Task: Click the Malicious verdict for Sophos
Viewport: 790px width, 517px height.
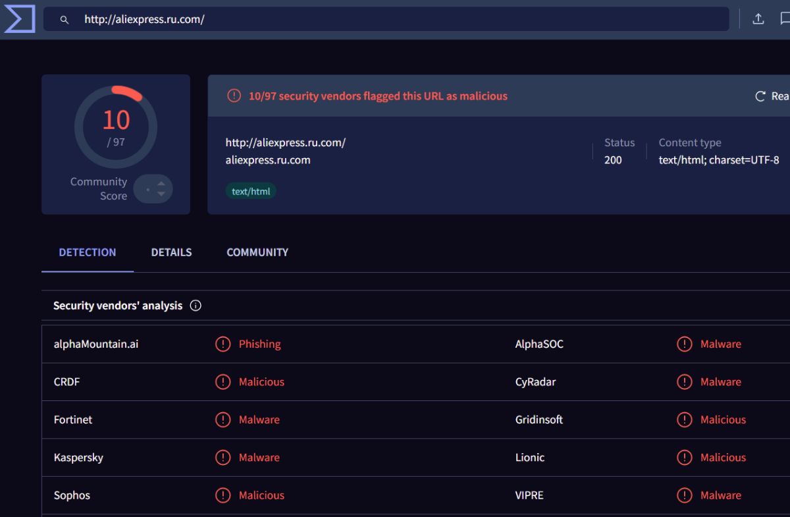Action: tap(261, 495)
